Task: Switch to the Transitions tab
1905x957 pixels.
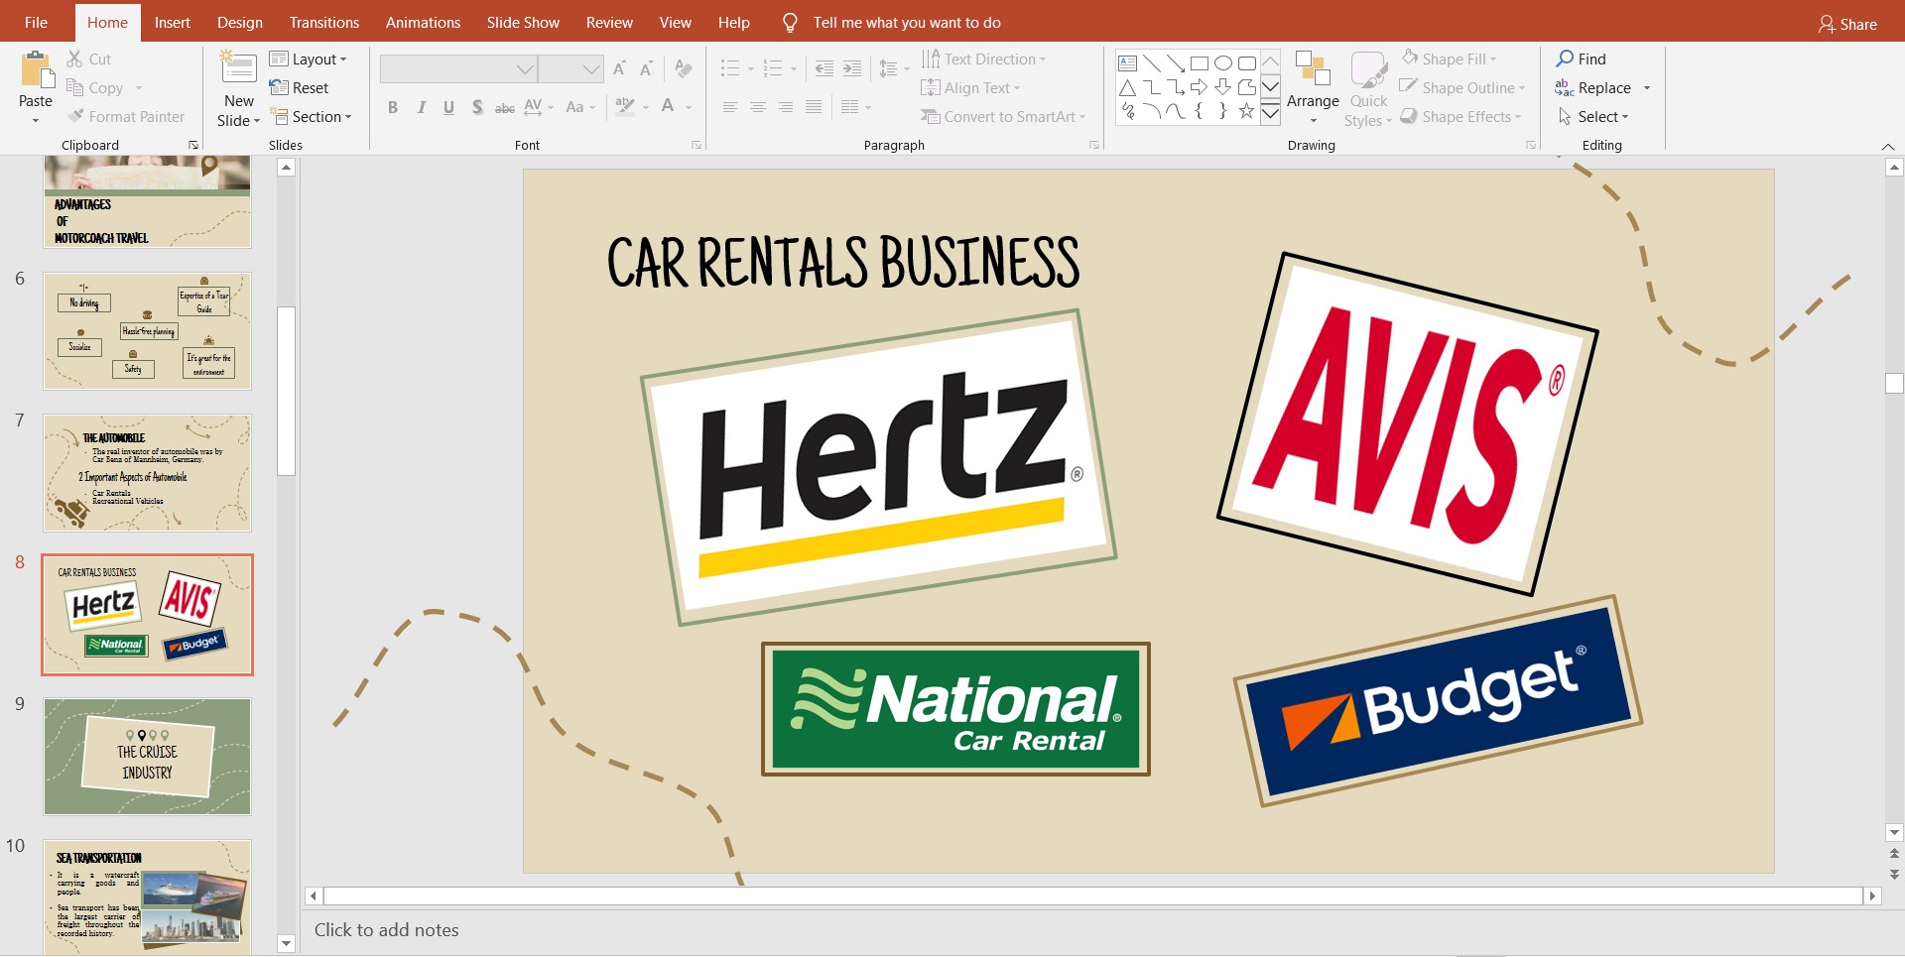Action: [323, 22]
